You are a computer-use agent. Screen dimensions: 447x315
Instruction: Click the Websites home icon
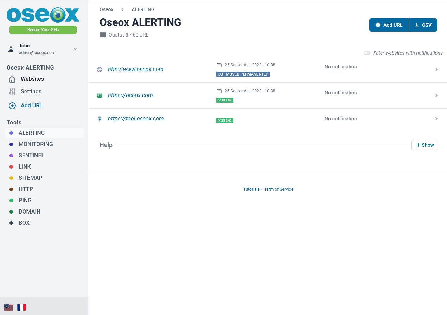pos(12,79)
